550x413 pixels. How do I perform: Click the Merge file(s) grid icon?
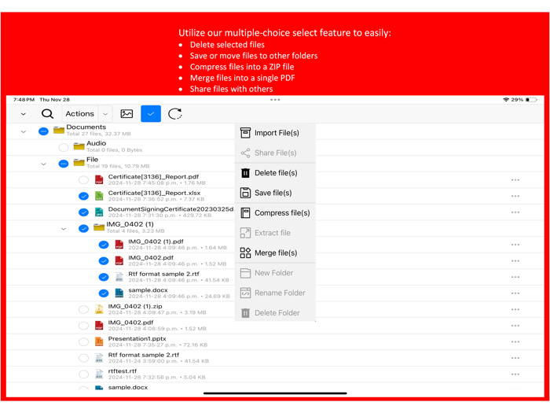245,253
